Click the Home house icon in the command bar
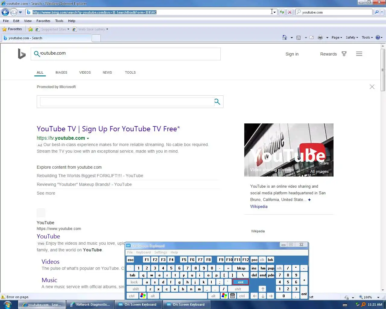The height and width of the screenshot is (309, 386). (x=284, y=37)
